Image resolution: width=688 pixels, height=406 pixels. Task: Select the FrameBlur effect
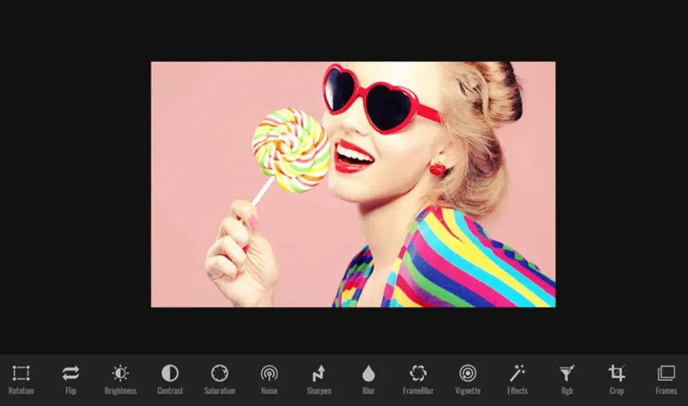418,374
